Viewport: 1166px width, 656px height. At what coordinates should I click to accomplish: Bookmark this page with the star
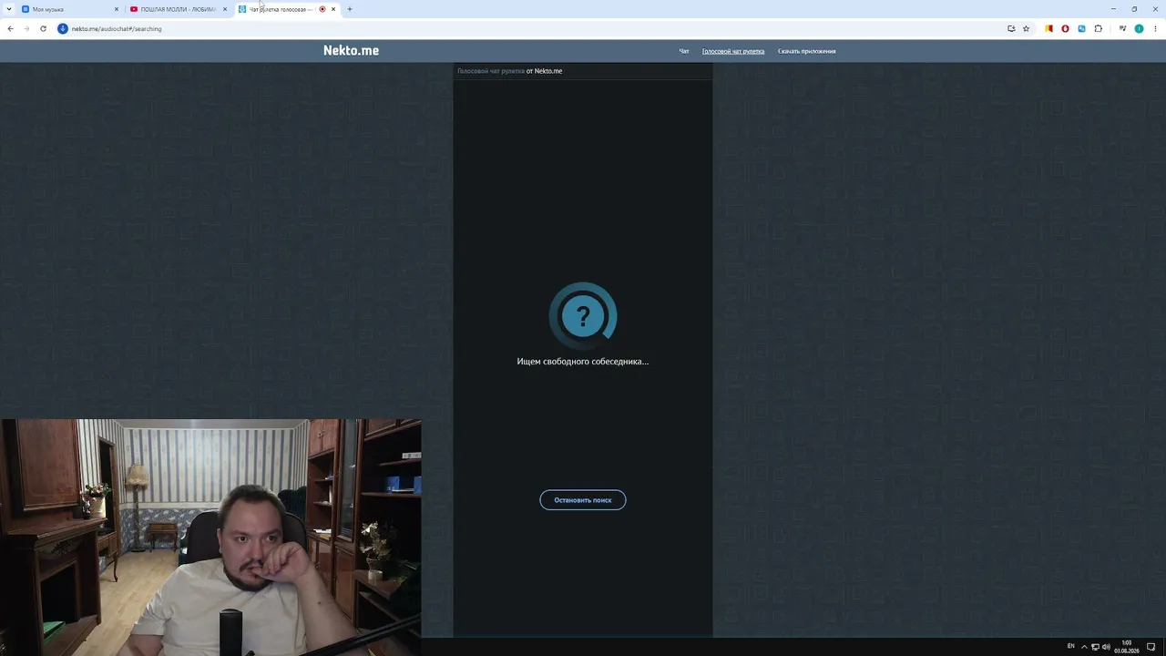(x=1027, y=28)
